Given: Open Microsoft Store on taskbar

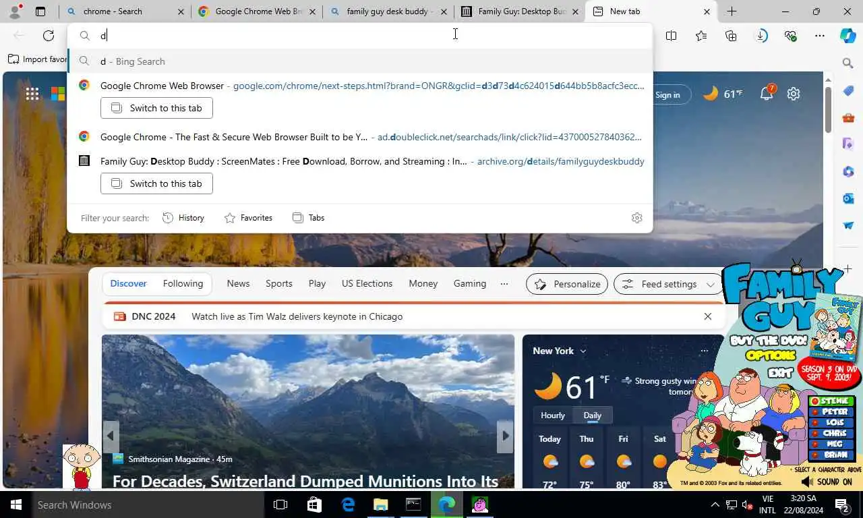Looking at the screenshot, I should tap(314, 505).
